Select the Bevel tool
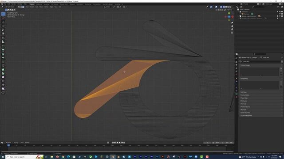Screen dimensions: 284x159 click(x=3, y=58)
